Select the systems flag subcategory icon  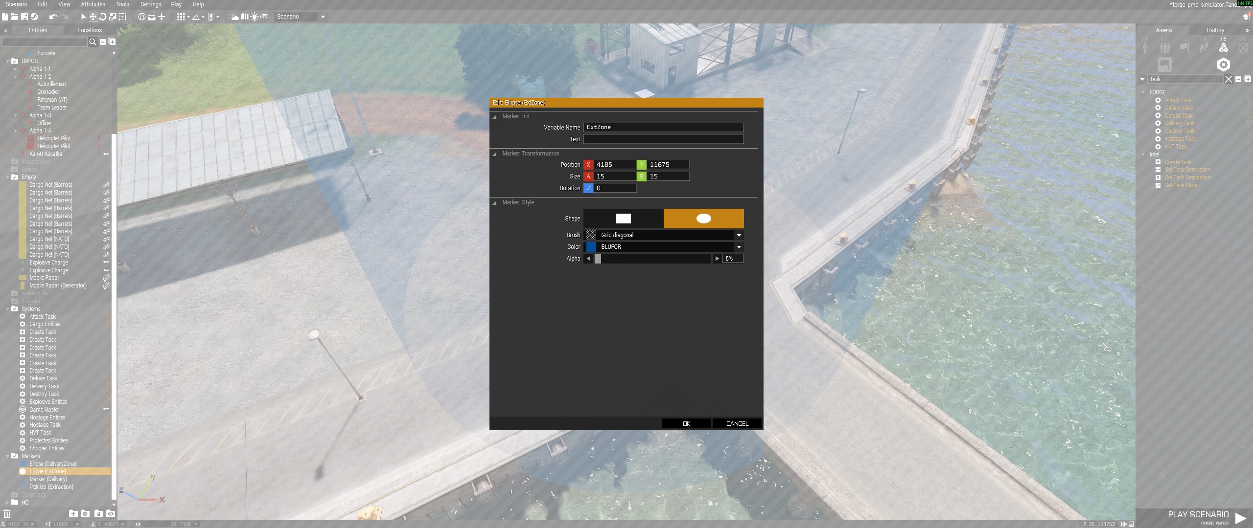1164,65
